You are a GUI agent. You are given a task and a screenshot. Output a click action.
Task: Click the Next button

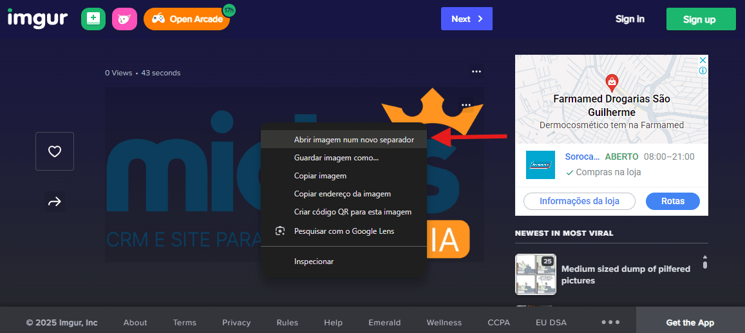click(x=466, y=19)
